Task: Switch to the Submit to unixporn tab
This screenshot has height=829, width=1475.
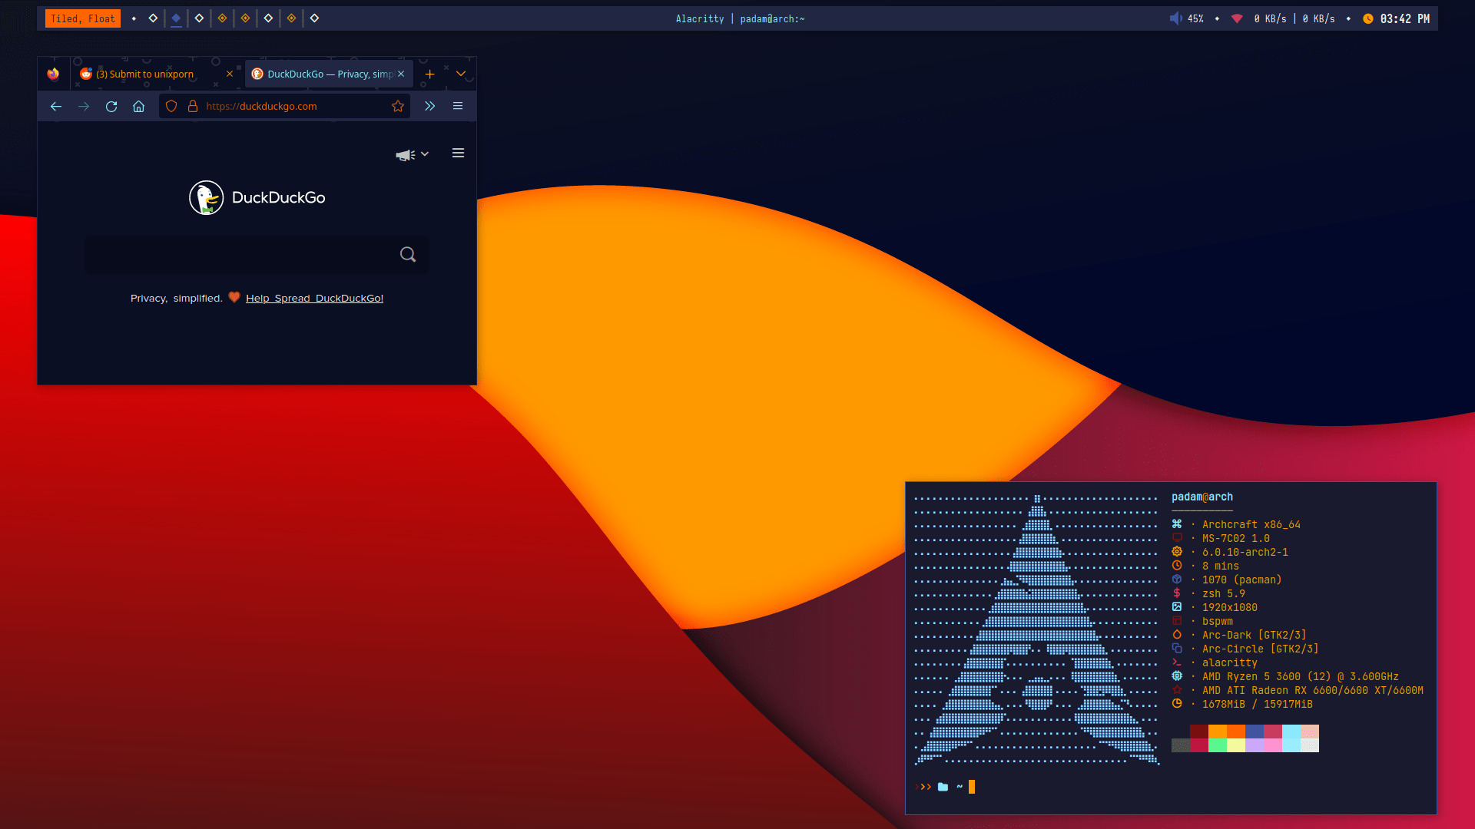Action: (x=146, y=74)
